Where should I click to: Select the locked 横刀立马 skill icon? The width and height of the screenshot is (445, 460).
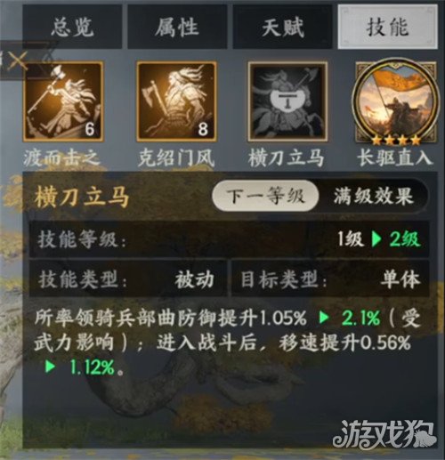287,101
